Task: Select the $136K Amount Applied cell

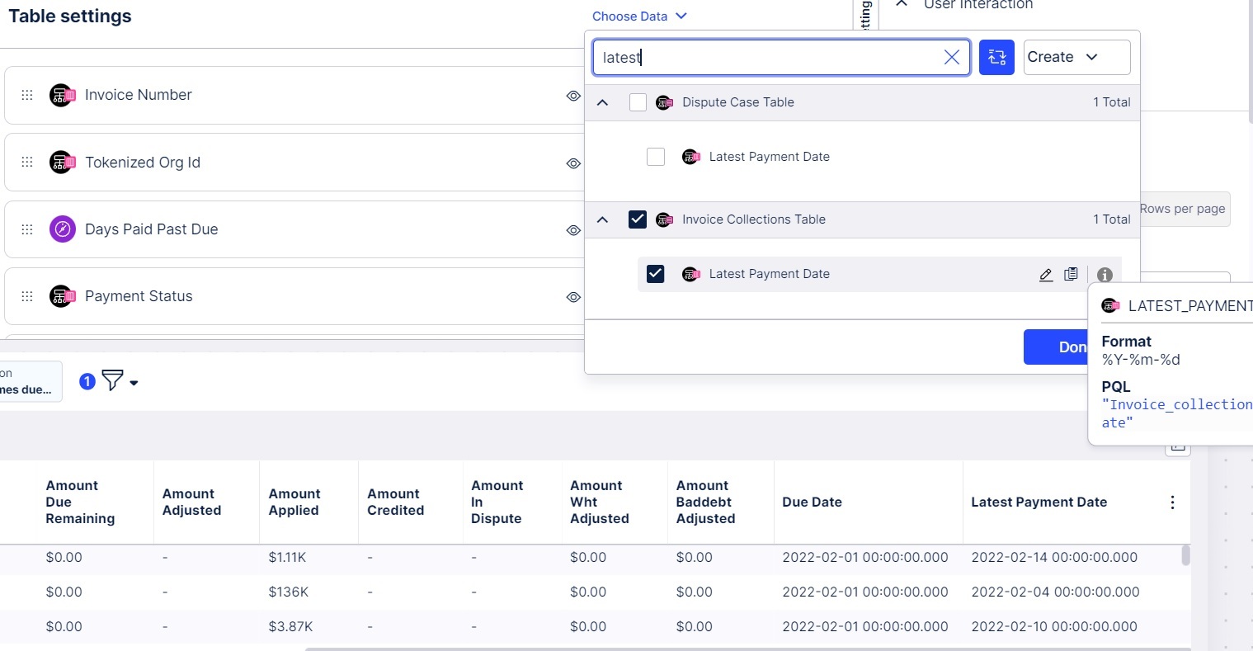Action: point(289,592)
